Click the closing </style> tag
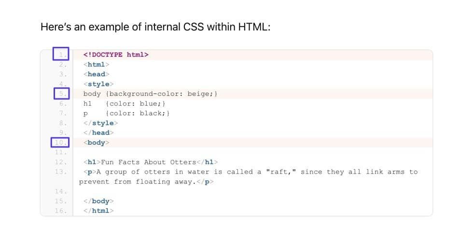The image size is (474, 230). 98,123
